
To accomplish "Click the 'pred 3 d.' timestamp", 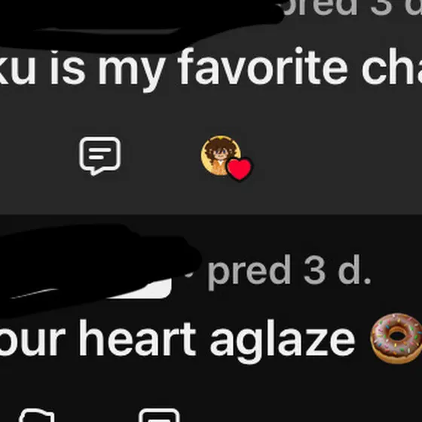I will tap(289, 272).
